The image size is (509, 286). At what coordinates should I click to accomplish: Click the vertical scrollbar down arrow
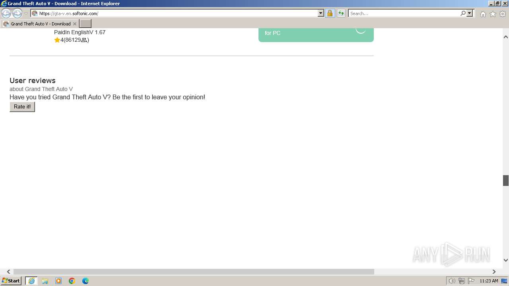[506, 260]
